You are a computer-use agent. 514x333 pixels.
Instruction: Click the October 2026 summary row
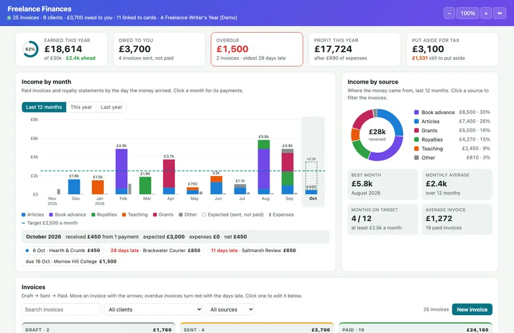tap(175, 237)
